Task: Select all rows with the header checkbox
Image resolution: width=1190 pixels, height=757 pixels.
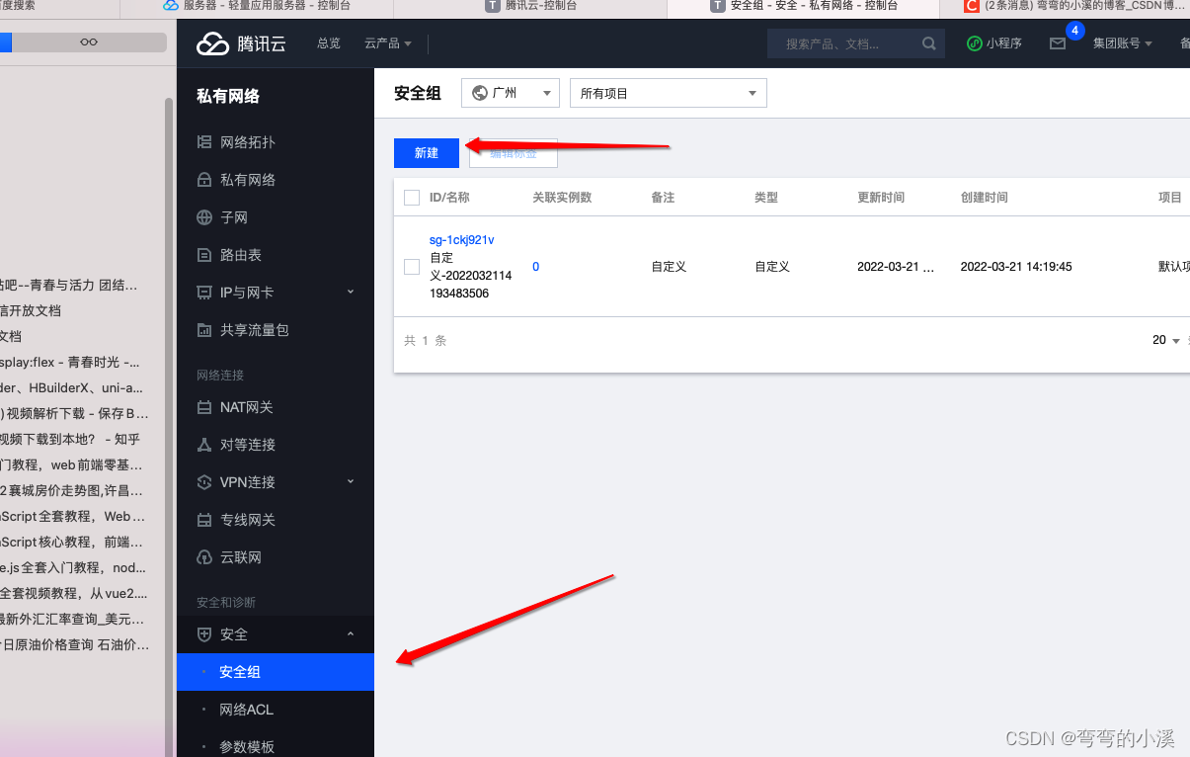Action: click(x=412, y=197)
